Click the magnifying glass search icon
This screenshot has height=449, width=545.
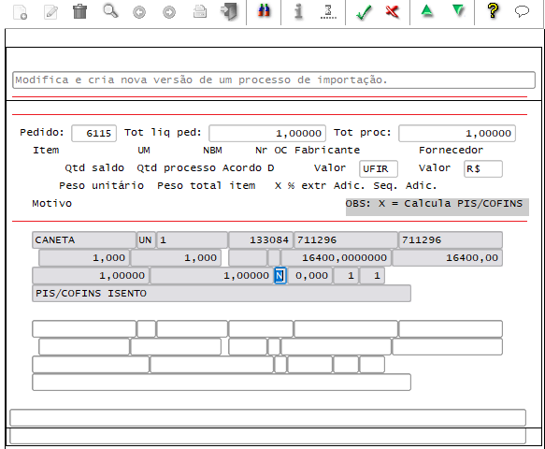click(x=110, y=11)
